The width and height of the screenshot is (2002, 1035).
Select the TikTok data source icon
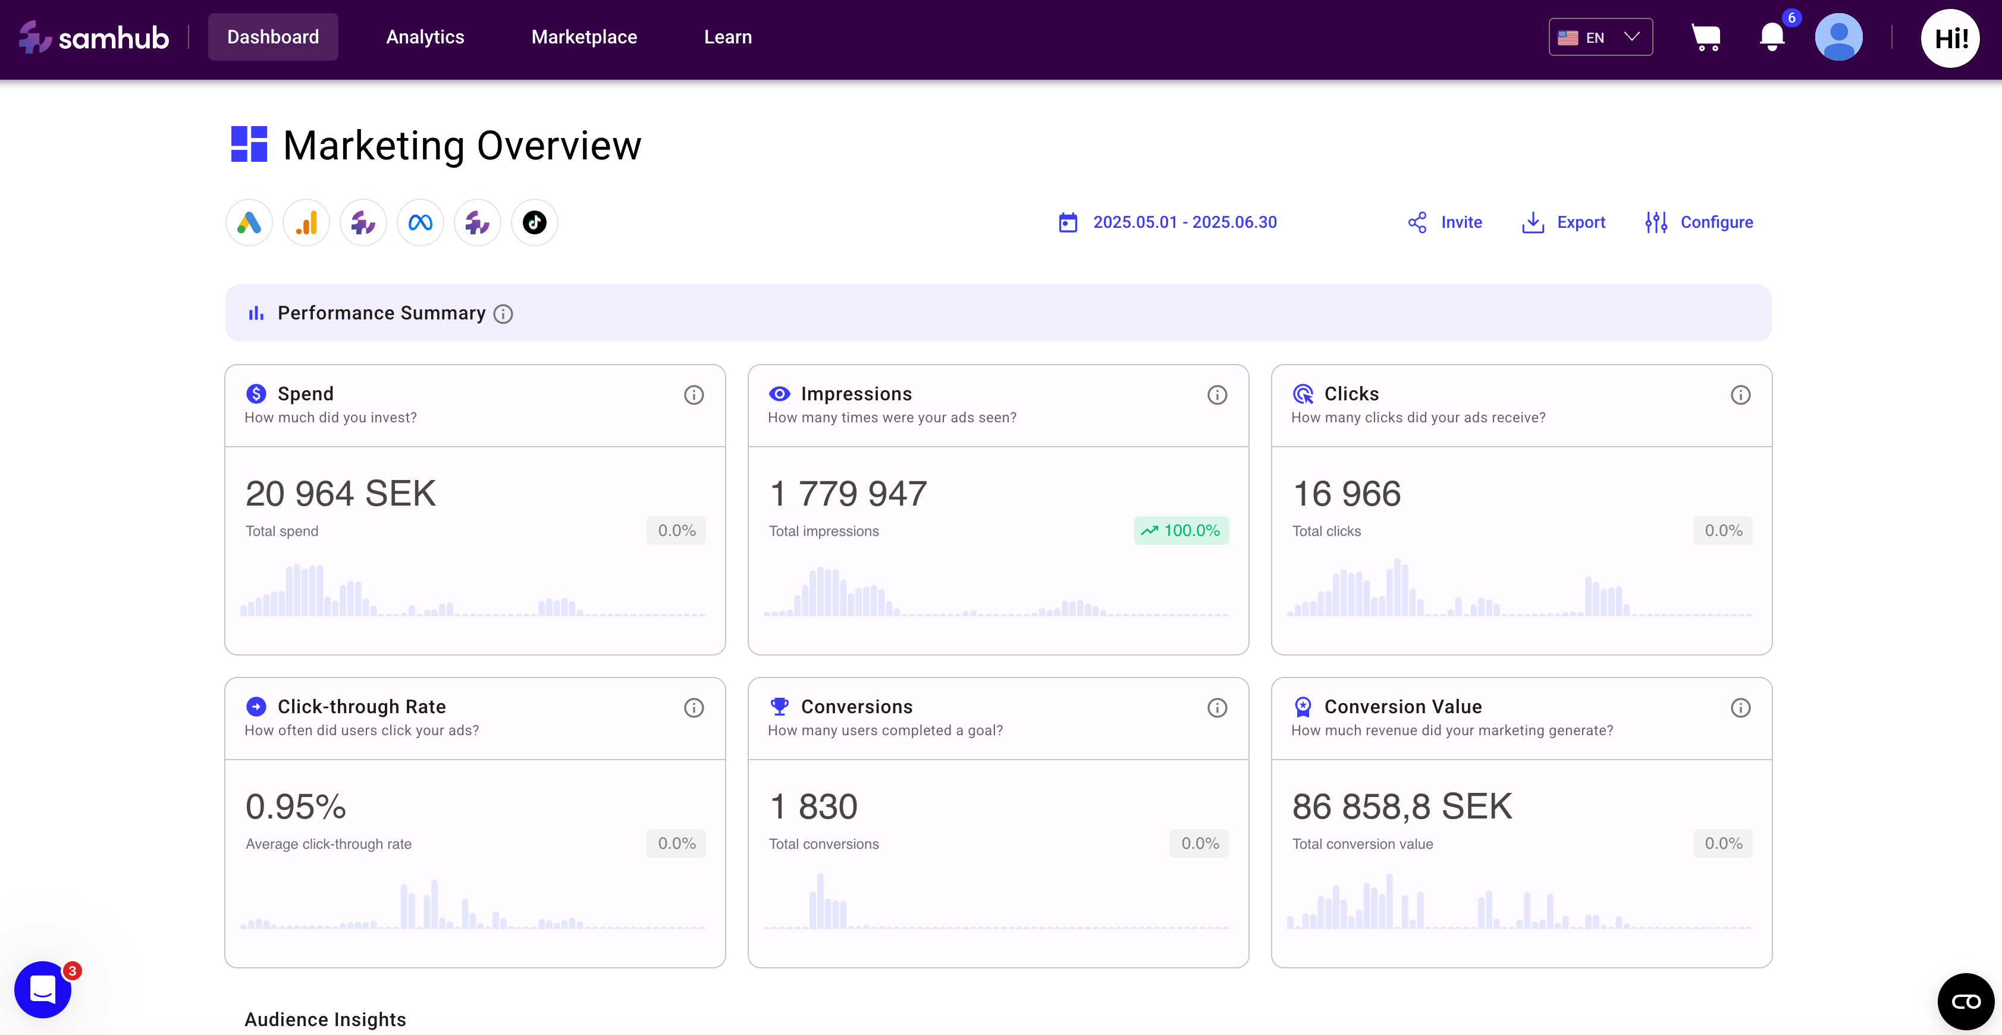(x=535, y=223)
